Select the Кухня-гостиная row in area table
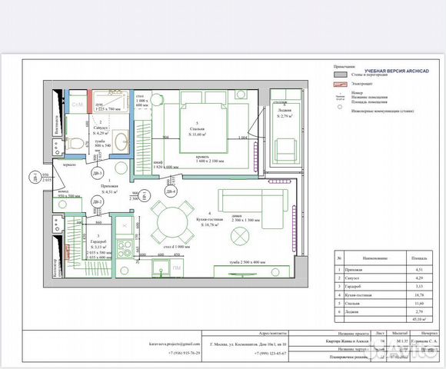This screenshot has width=446, height=369. coord(384,295)
